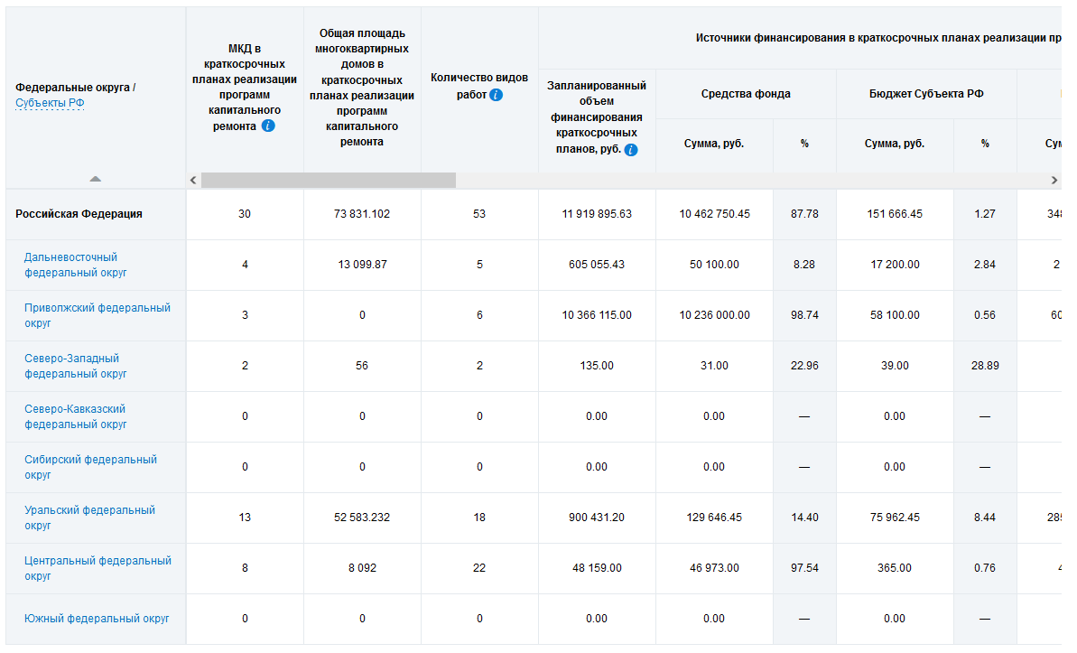
Task: Click the Средства фонда column group header
Action: click(746, 94)
